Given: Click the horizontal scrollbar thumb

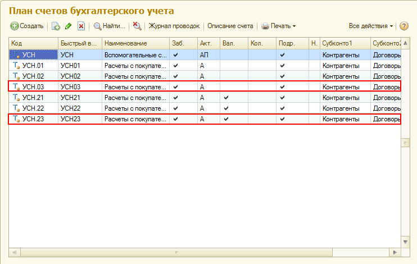Looking at the screenshot, I should click(176, 252).
